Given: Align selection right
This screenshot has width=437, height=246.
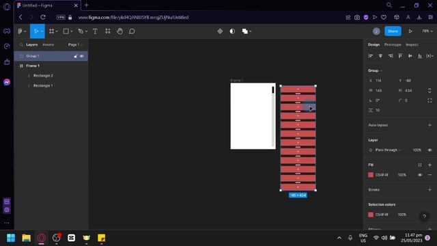Looking at the screenshot, I should point(391,56).
